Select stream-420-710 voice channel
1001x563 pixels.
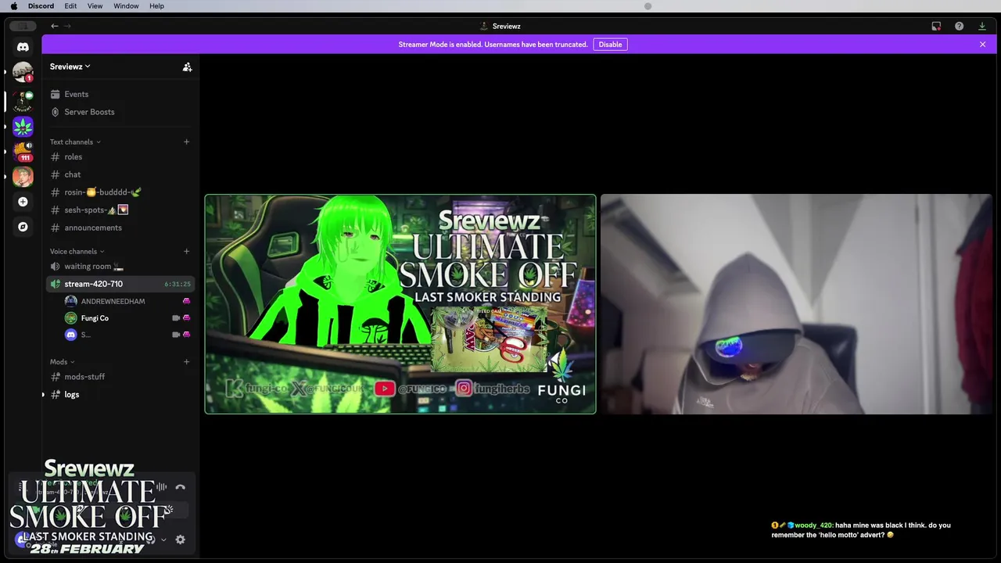click(120, 284)
